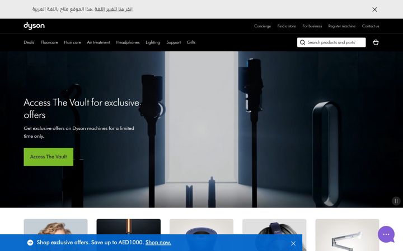Open the Lighting menu
The height and width of the screenshot is (251, 403).
point(153,42)
